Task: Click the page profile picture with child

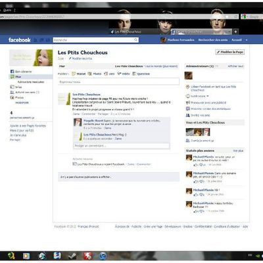Action: click(x=31, y=58)
